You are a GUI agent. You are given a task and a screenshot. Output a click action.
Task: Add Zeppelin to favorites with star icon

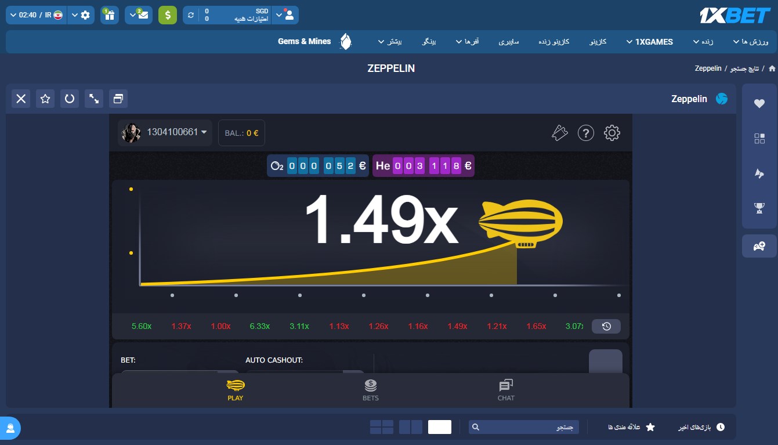(45, 99)
